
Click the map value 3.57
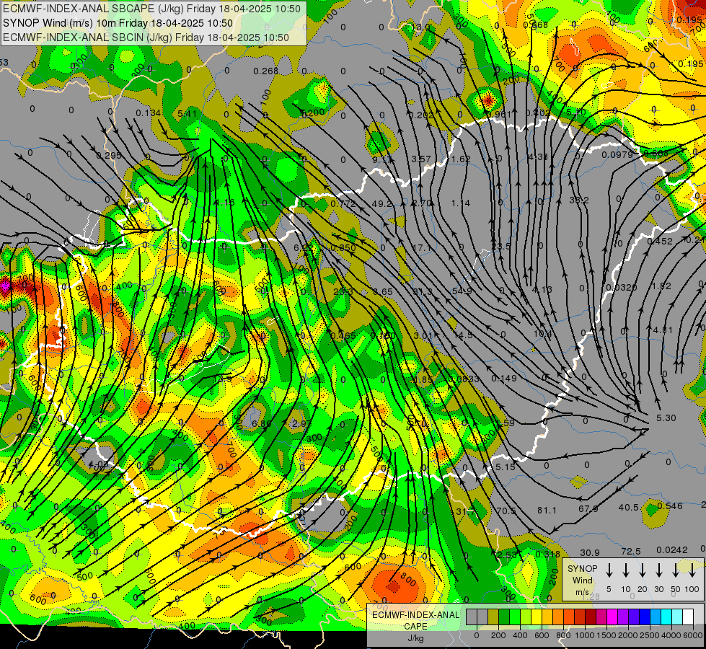(x=421, y=159)
